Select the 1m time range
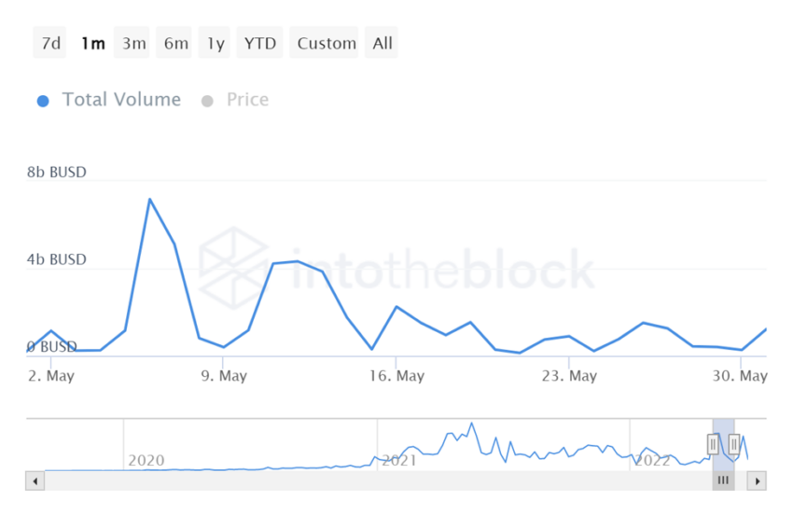 coord(92,43)
